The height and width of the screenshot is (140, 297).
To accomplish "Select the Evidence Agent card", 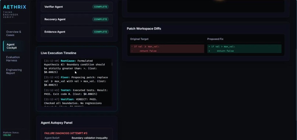I will click(x=77, y=32).
